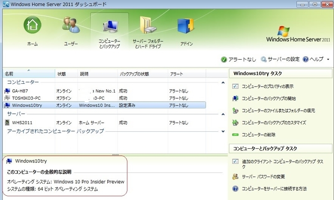This screenshot has height=200, width=334.
Task: Open 追加のクライアント コンピューターのバックアップ タスク link
Action: pos(283,164)
